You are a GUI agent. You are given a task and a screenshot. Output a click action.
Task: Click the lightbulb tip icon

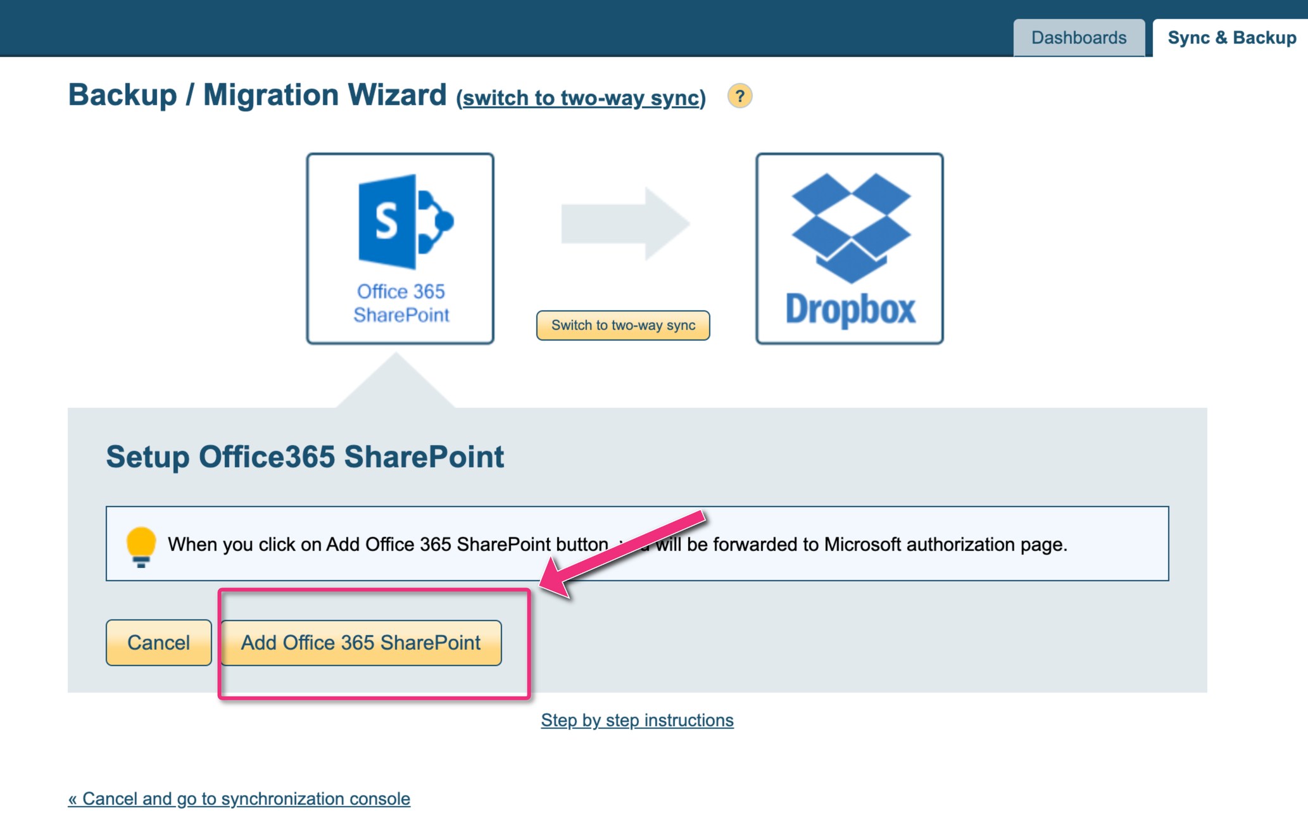point(141,546)
